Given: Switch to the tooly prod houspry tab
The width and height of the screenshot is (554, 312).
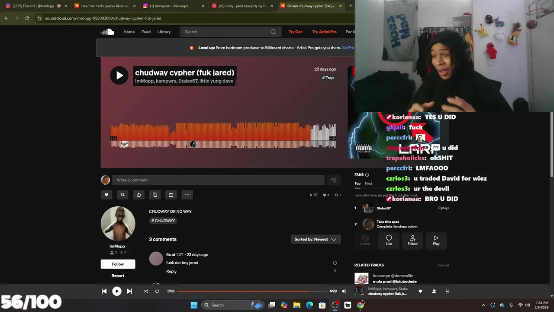Looking at the screenshot, I should click(x=242, y=6).
